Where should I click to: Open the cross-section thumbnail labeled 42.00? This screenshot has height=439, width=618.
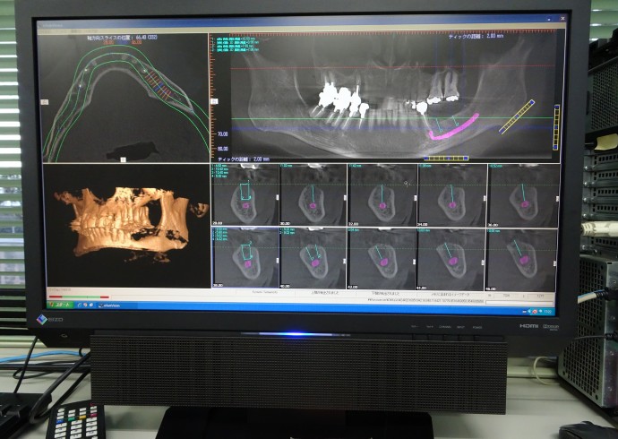382,257
